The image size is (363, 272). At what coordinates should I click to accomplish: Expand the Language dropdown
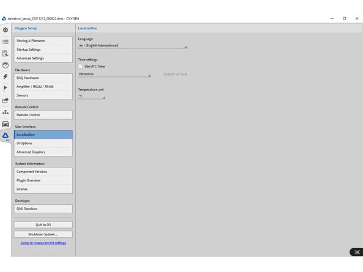click(x=133, y=46)
